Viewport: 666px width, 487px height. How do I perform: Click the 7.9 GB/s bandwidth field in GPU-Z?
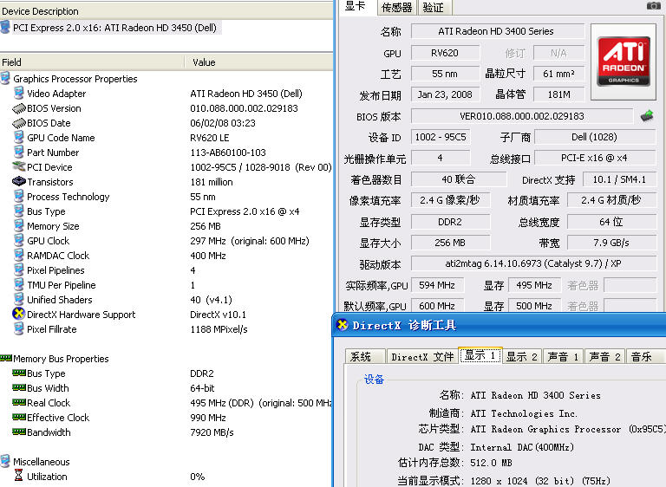[611, 243]
